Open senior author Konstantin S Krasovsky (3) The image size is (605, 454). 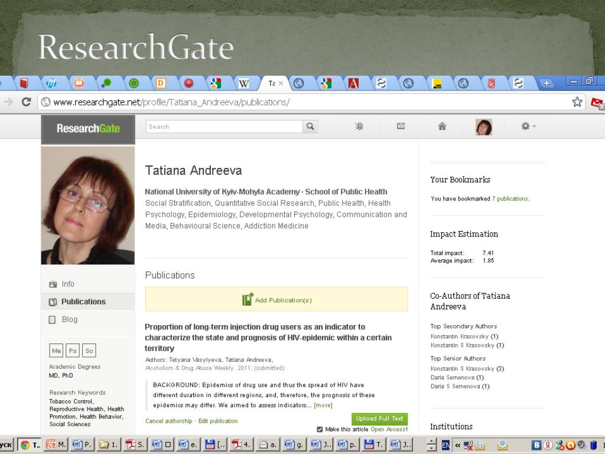point(467,368)
